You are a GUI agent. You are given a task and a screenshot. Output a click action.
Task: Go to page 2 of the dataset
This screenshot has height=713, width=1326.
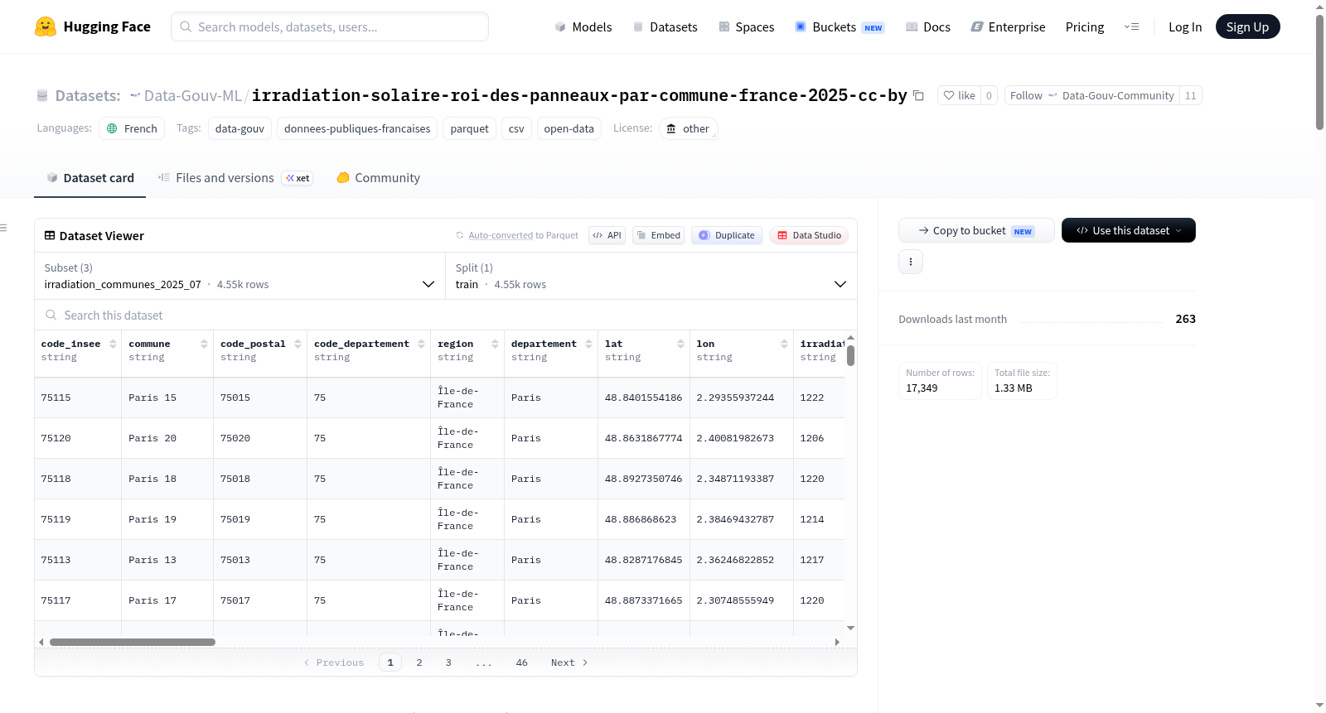tap(419, 662)
